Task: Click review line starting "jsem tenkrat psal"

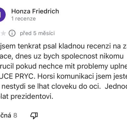Action: [x=63, y=46]
